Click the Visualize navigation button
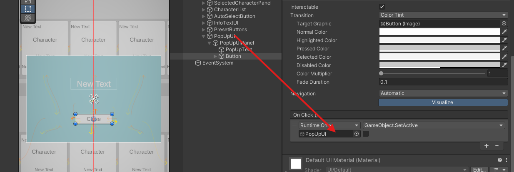 pyautogui.click(x=443, y=102)
